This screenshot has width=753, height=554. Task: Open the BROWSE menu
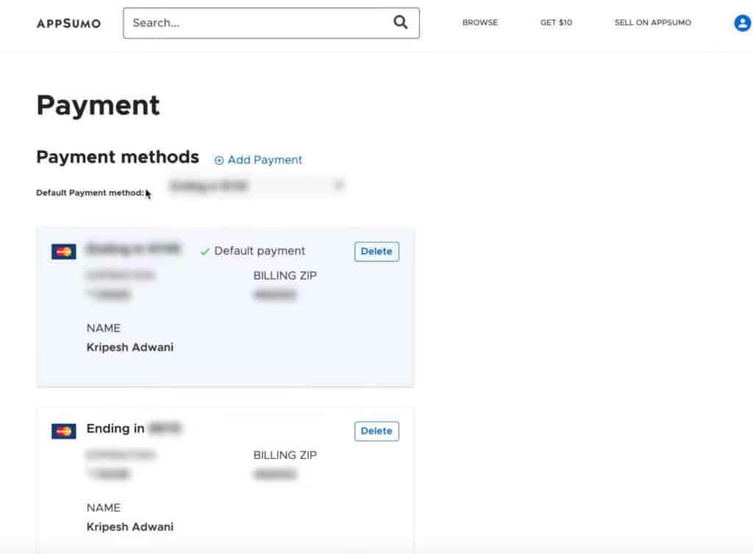(479, 23)
